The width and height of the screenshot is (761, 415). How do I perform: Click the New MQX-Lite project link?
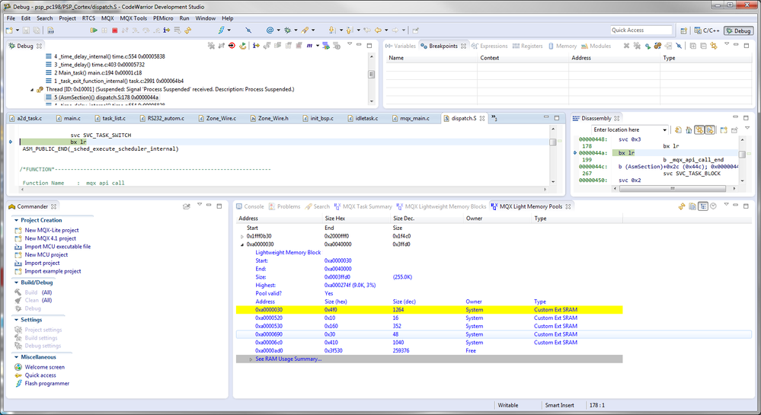51,230
